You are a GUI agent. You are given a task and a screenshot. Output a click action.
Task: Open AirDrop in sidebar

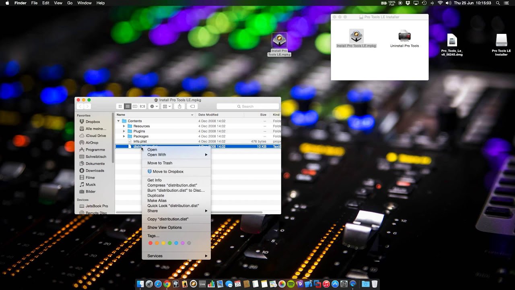(93, 143)
